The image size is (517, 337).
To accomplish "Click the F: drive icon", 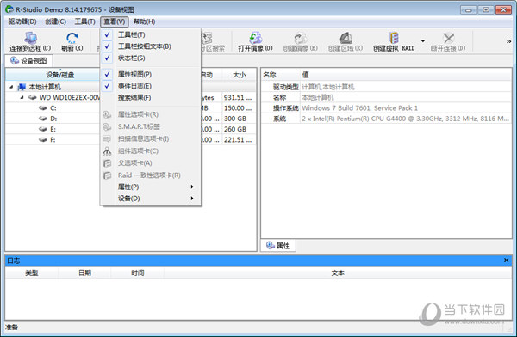I will tap(43, 139).
